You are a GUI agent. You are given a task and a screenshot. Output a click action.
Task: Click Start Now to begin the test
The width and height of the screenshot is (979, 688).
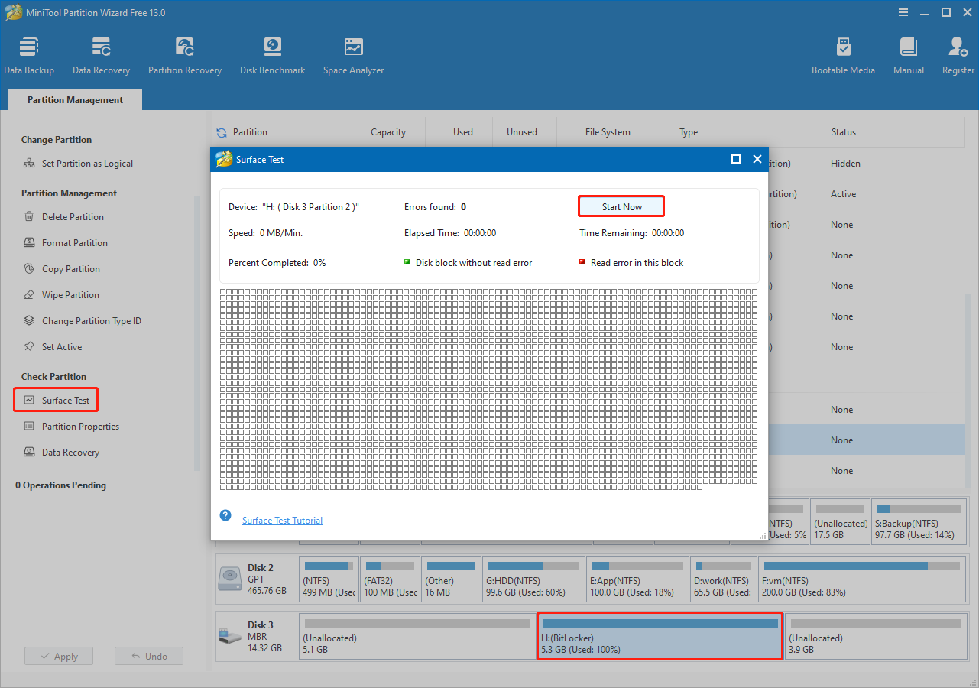click(x=621, y=206)
